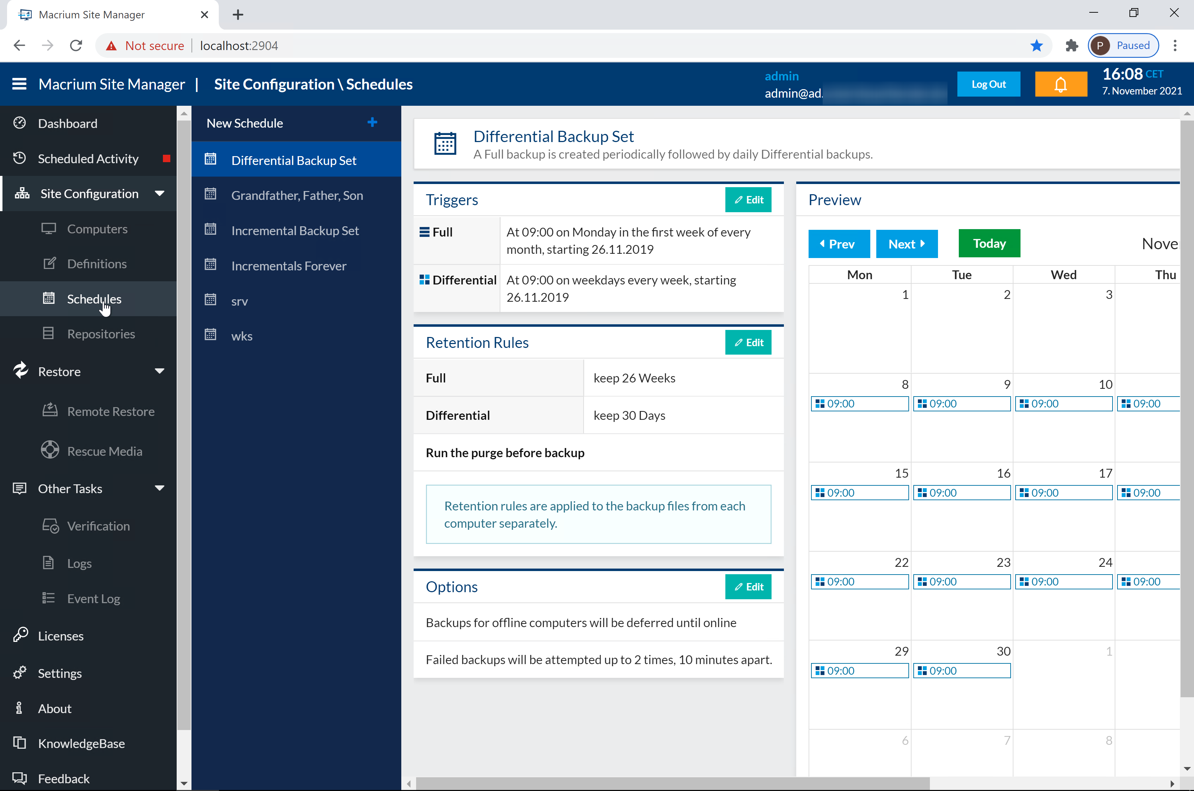
Task: Open Dashboard from the sidebar
Action: (x=67, y=124)
